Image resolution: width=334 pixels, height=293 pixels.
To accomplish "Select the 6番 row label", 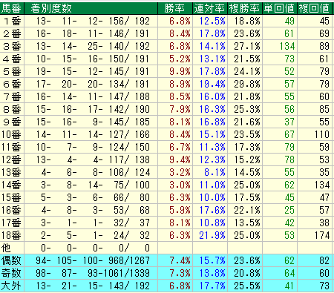I will (x=12, y=84).
